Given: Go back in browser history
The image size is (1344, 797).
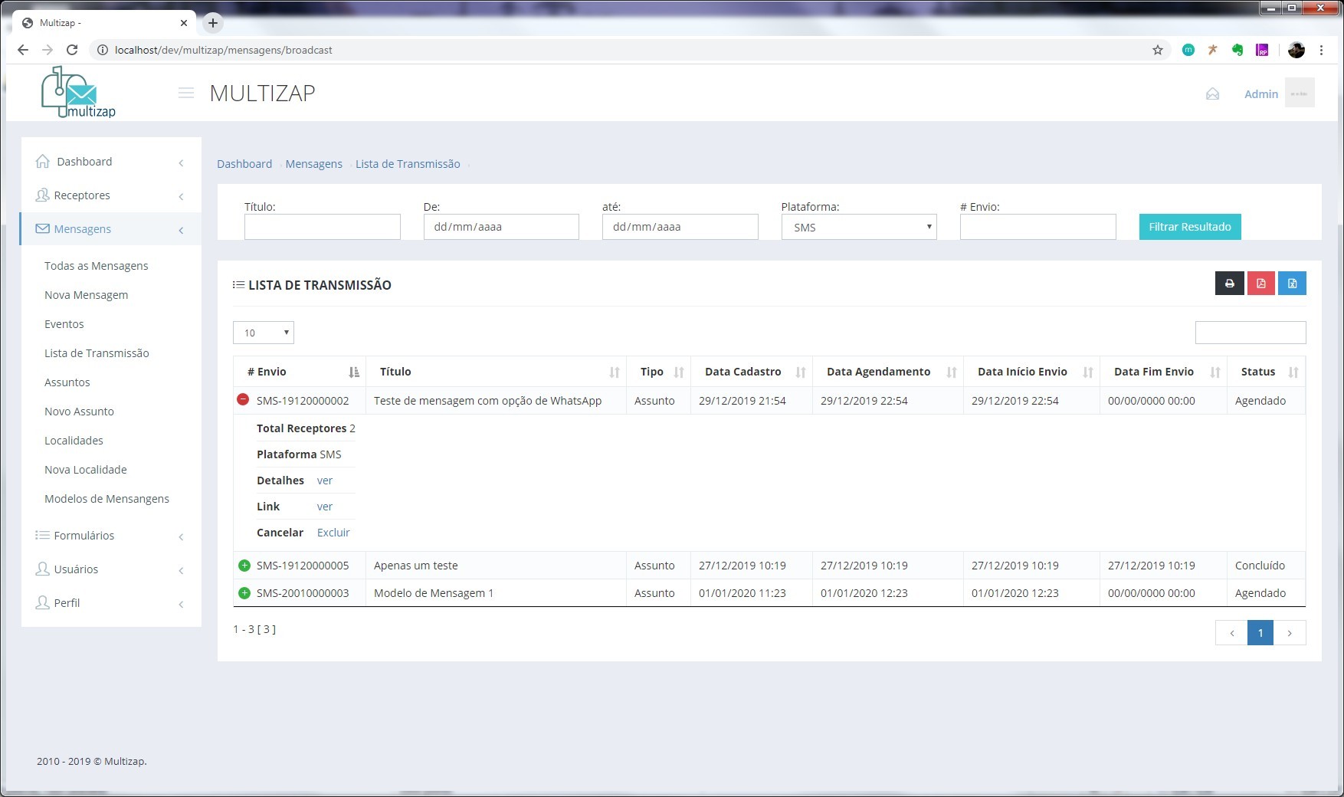Looking at the screenshot, I should click(23, 50).
